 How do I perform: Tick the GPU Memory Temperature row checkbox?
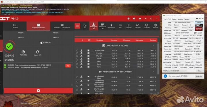coord(77,81)
